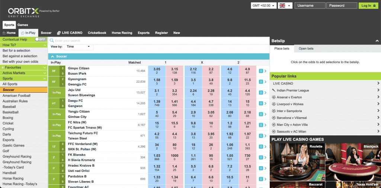
Task: Click soccer ball icon beside Arsenal v Everton
Action: 274,97
